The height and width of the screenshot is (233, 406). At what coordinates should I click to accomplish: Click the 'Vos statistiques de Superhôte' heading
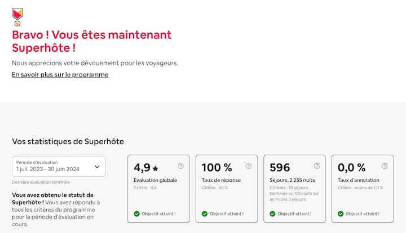click(68, 141)
